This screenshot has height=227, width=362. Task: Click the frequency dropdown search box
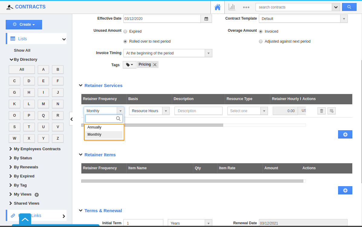point(104,118)
